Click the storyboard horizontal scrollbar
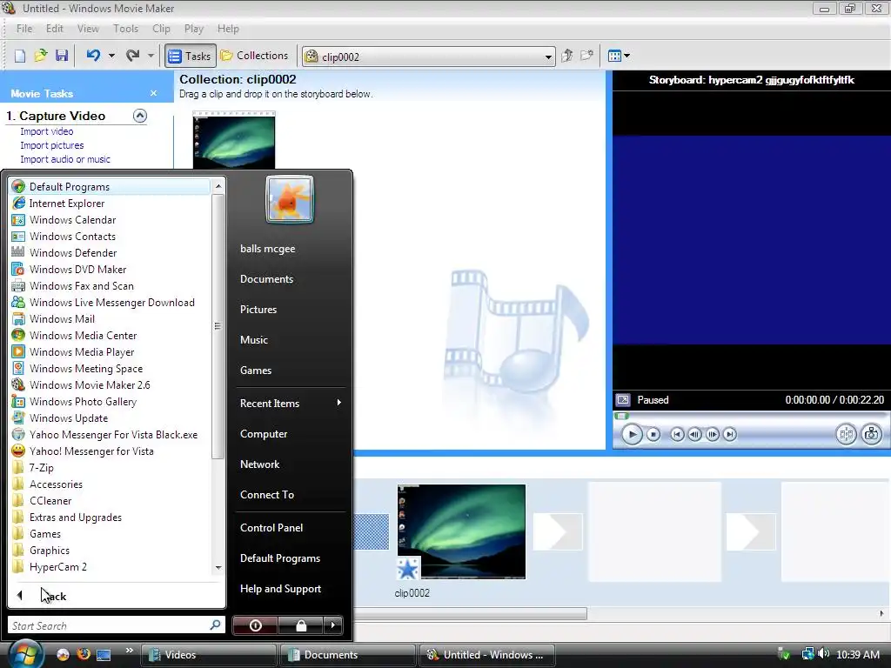The image size is (891, 668). pyautogui.click(x=470, y=614)
